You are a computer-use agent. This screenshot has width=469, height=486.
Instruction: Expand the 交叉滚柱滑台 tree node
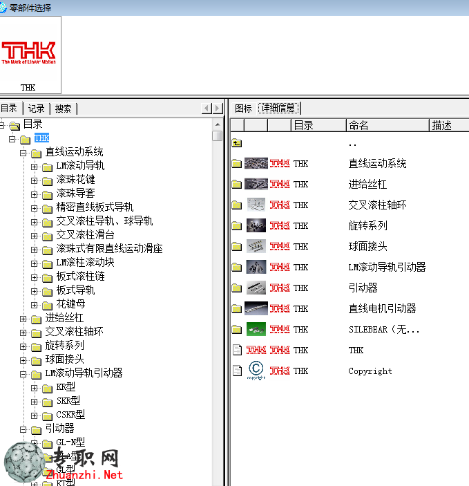pyautogui.click(x=34, y=236)
